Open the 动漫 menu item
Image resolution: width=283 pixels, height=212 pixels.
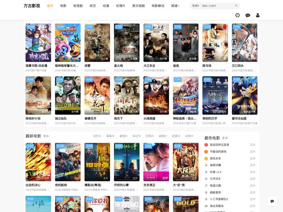tap(106, 6)
